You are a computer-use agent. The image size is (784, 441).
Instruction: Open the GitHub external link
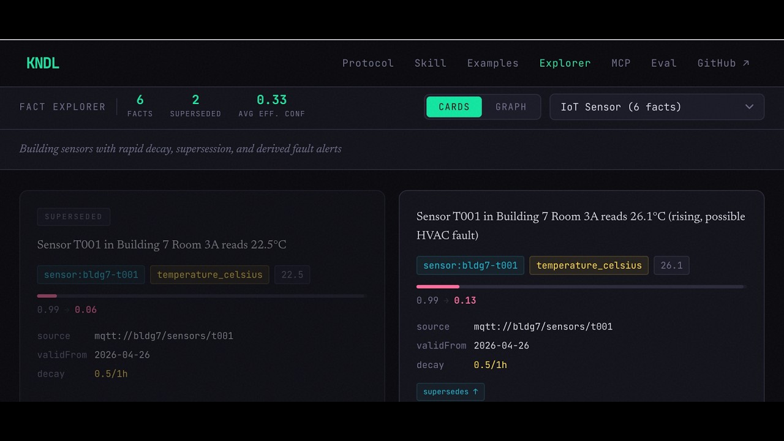pos(723,63)
